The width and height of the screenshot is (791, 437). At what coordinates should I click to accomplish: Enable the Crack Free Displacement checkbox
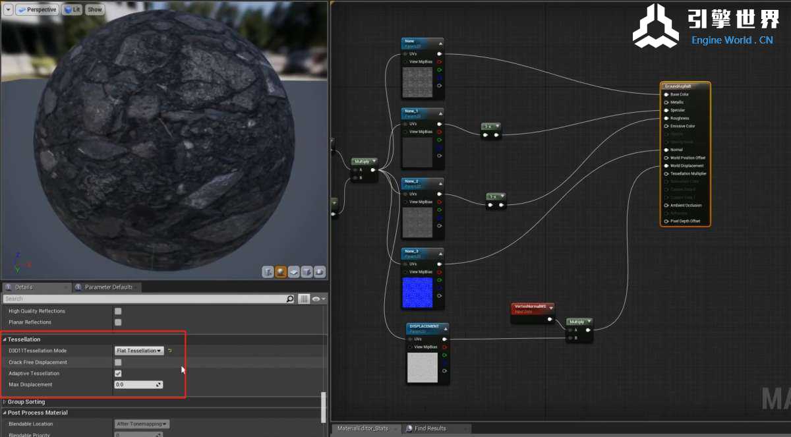(x=118, y=363)
